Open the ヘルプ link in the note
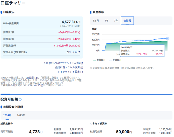This screenshot has width=174, height=137. [36, 85]
